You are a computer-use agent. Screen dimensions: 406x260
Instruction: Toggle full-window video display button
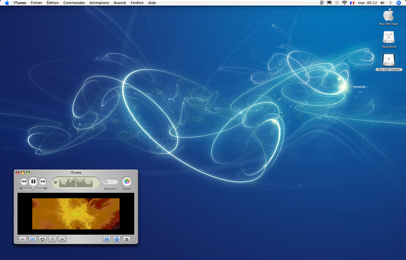pos(62,239)
